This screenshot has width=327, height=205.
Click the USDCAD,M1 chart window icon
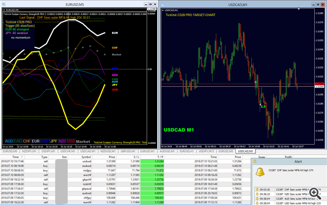pos(163,5)
